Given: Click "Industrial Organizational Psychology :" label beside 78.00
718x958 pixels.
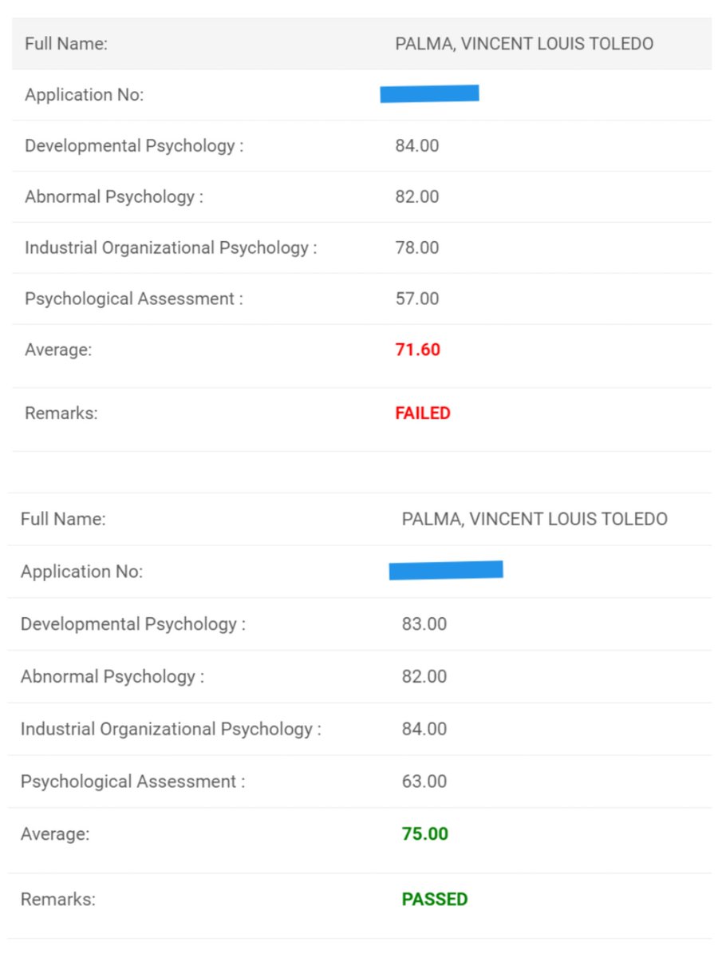Looking at the screenshot, I should (x=171, y=248).
